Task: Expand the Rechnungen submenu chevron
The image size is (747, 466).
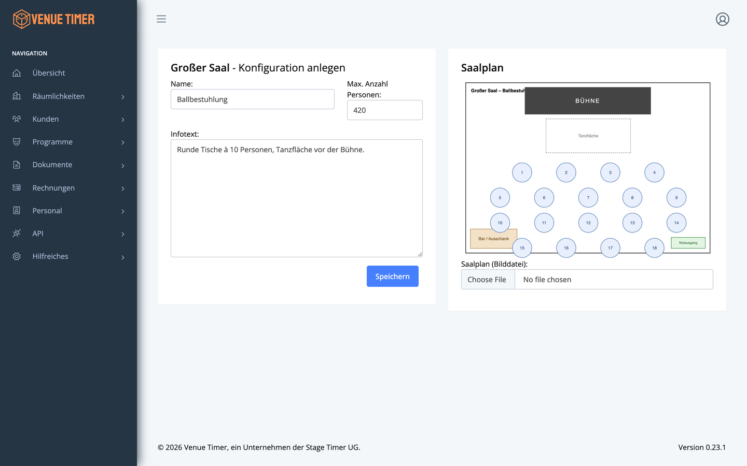Action: 123,188
